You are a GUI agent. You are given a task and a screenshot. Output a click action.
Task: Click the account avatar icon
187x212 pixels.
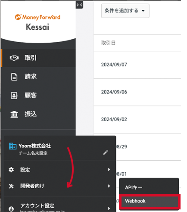pos(11,209)
